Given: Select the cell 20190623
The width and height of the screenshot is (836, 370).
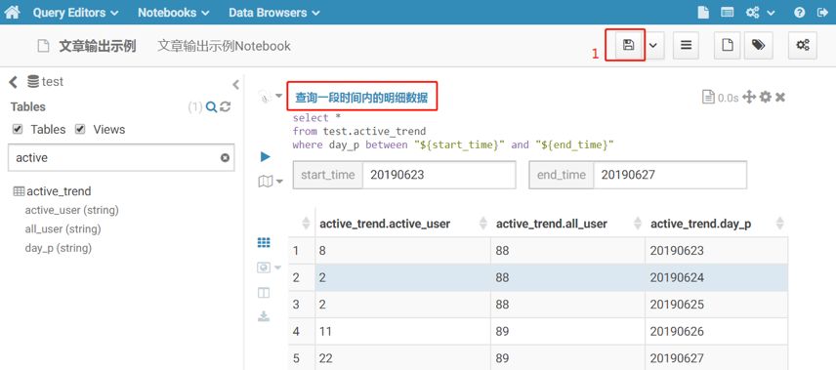Looking at the screenshot, I should tap(716, 251).
